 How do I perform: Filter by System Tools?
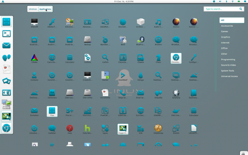[x=227, y=71]
